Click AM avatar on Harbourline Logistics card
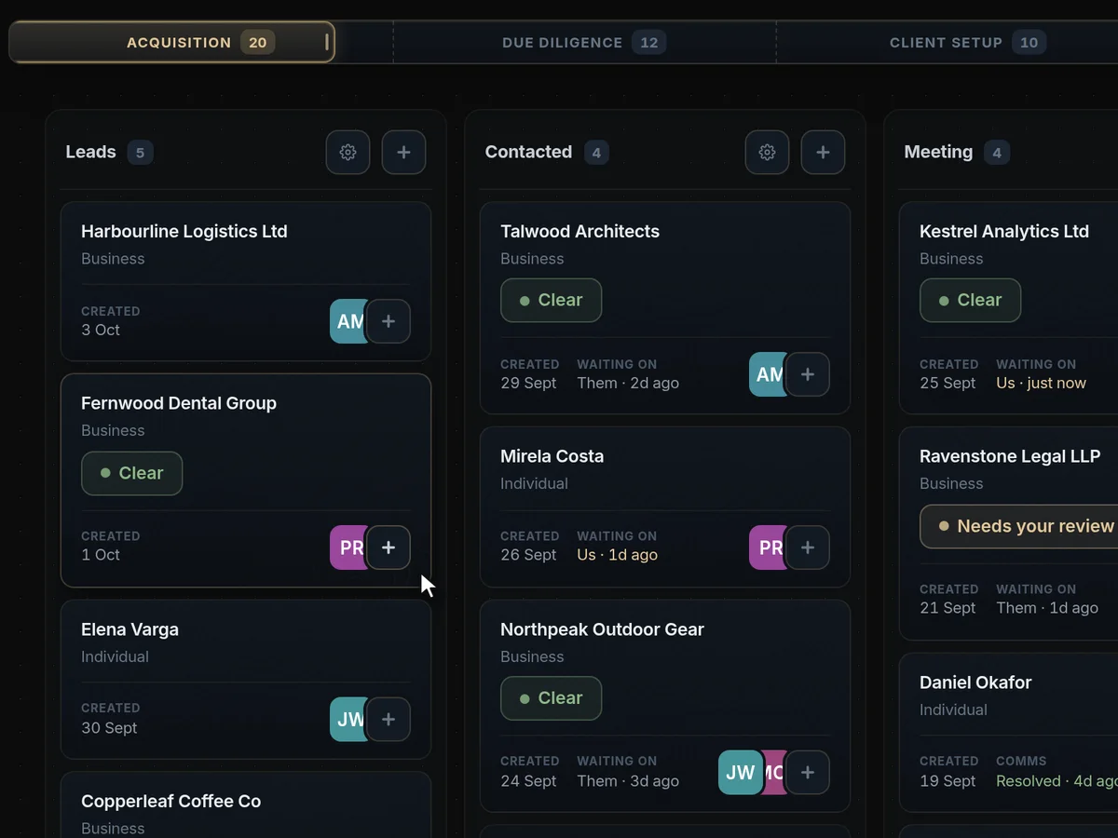1118x838 pixels. (x=348, y=321)
